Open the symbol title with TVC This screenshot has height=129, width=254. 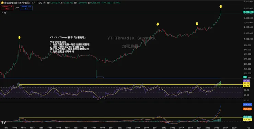click(23, 3)
